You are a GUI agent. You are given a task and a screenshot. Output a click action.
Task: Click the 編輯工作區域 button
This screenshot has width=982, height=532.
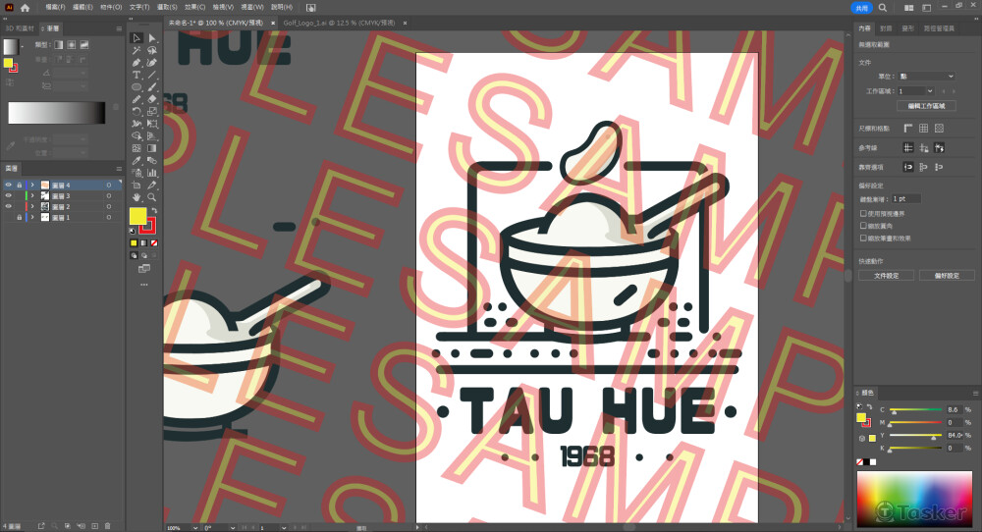coord(925,105)
